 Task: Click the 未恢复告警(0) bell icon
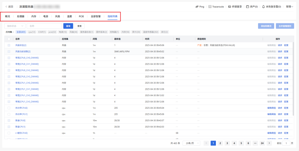click(x=263, y=7)
